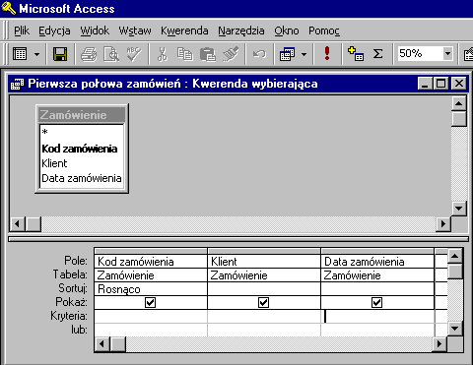Maximize the query design window
Screen dimensions: 473x365
point(440,84)
